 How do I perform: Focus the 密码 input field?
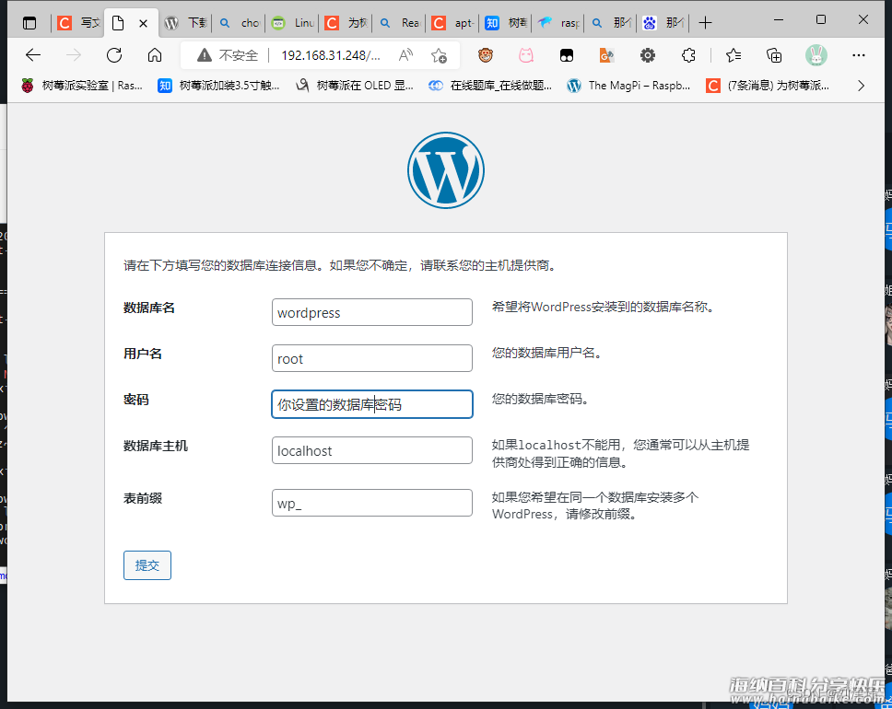coord(372,404)
